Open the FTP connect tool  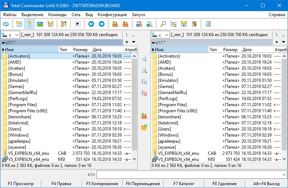(x=139, y=24)
